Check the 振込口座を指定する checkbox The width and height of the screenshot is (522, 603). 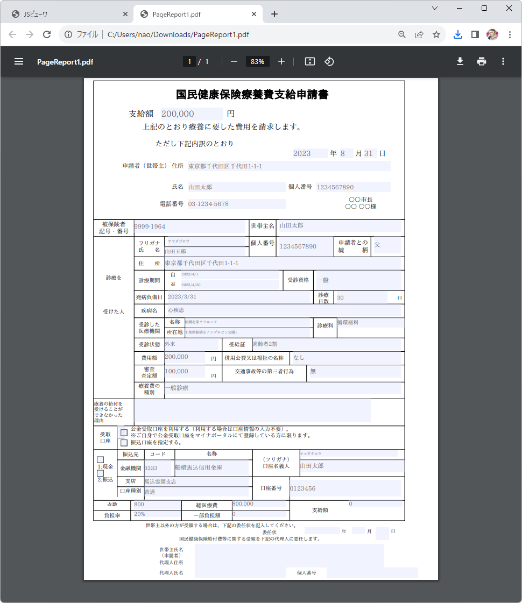[x=124, y=443]
